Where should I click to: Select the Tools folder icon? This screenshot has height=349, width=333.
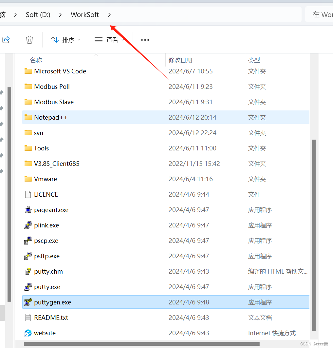[28, 148]
